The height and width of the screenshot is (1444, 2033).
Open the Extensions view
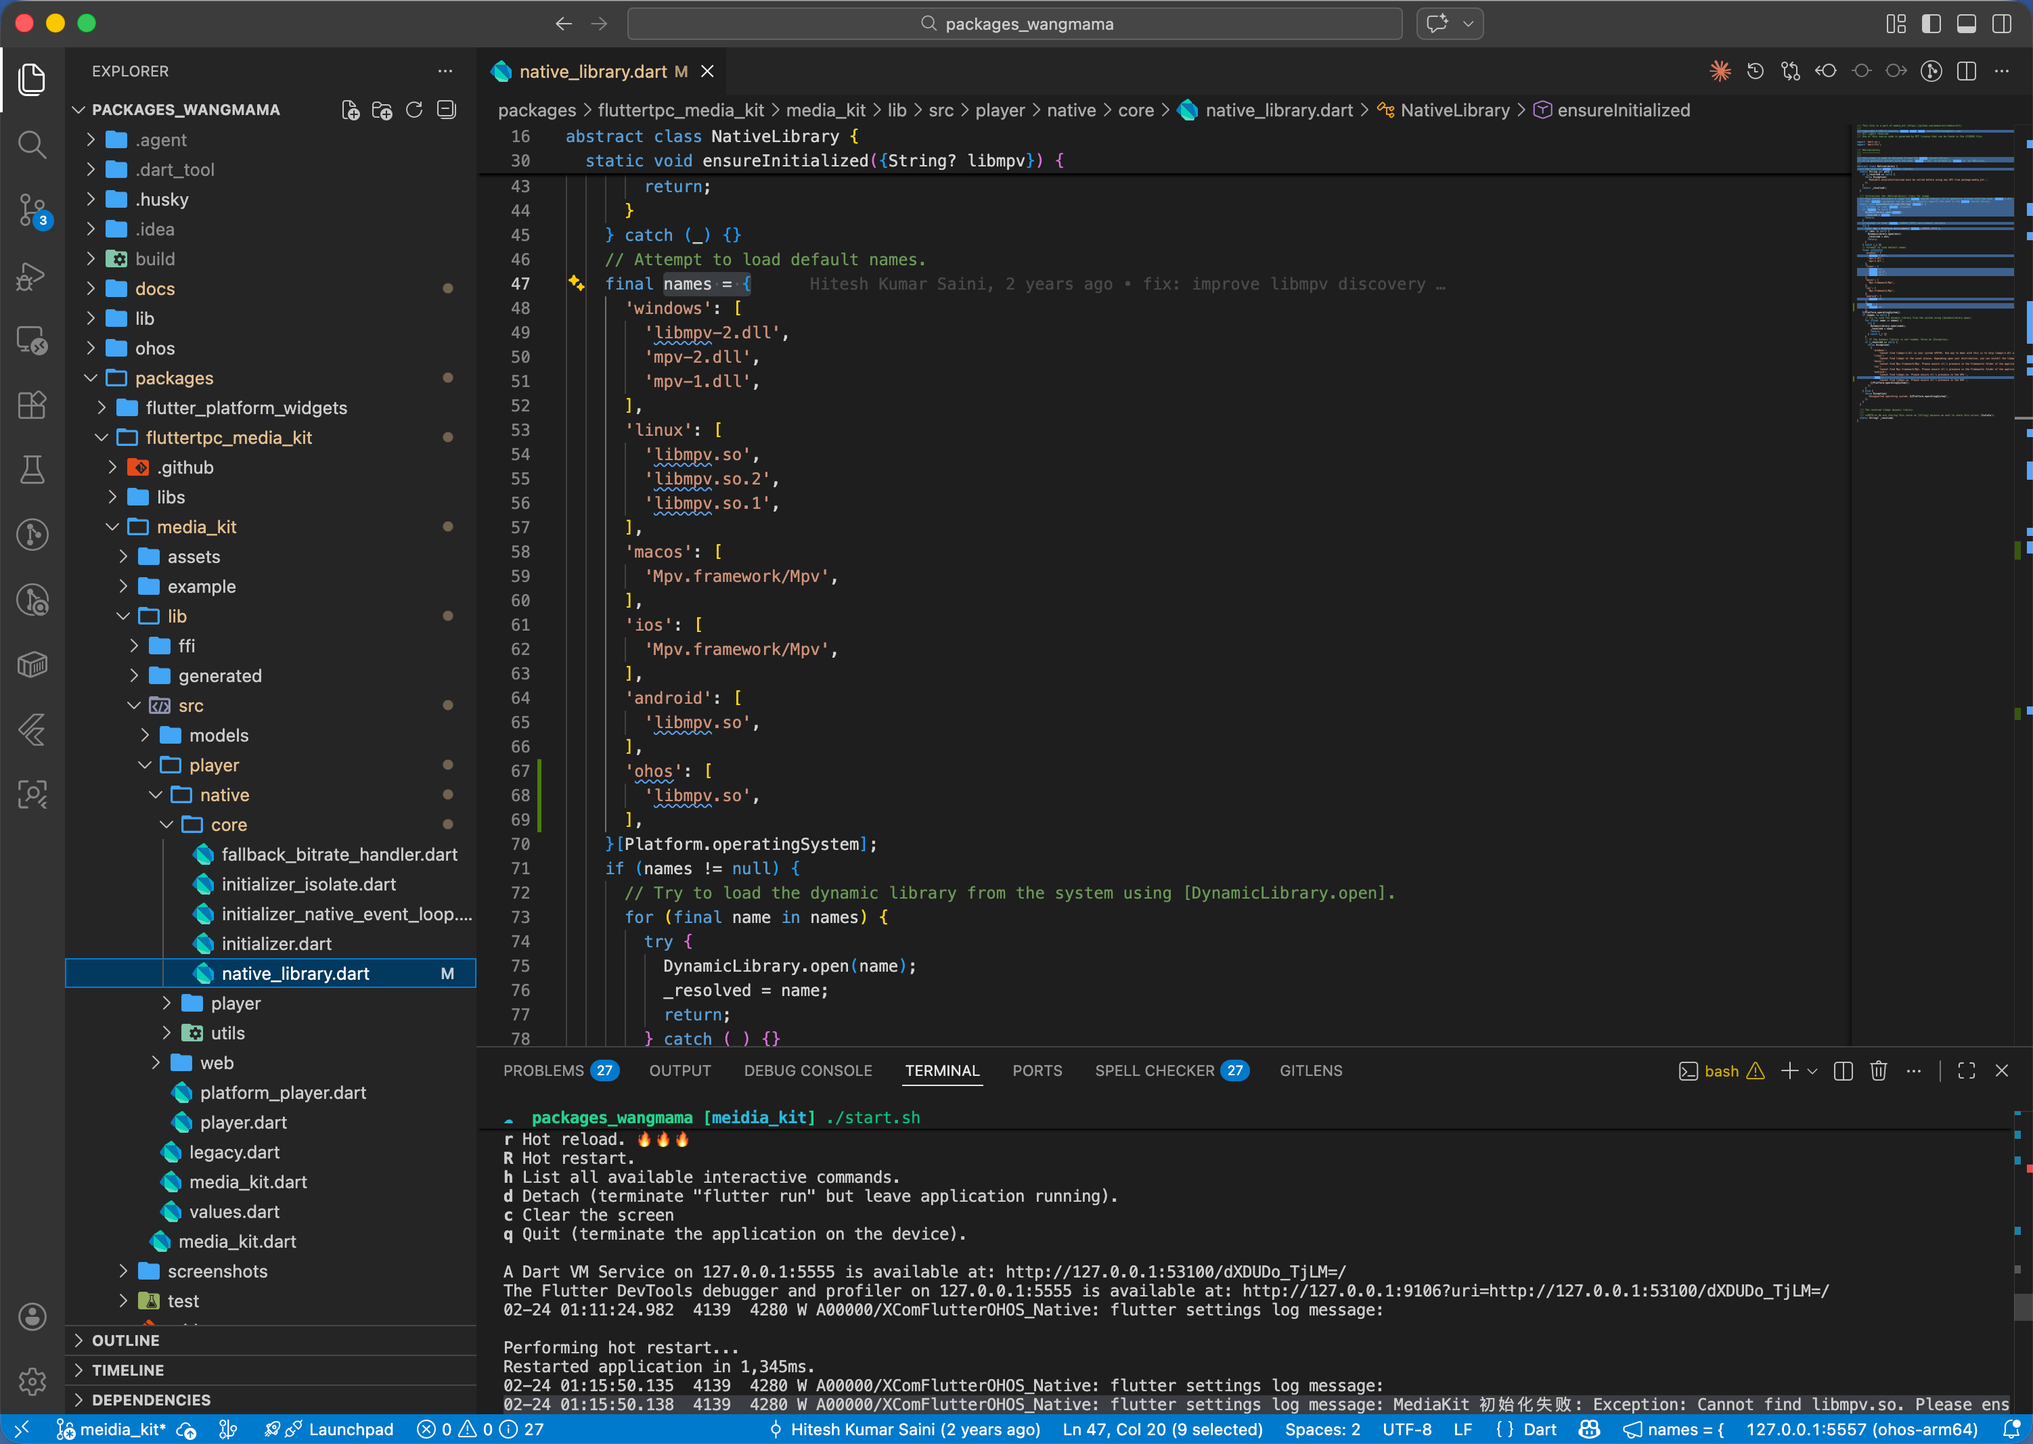(x=32, y=405)
